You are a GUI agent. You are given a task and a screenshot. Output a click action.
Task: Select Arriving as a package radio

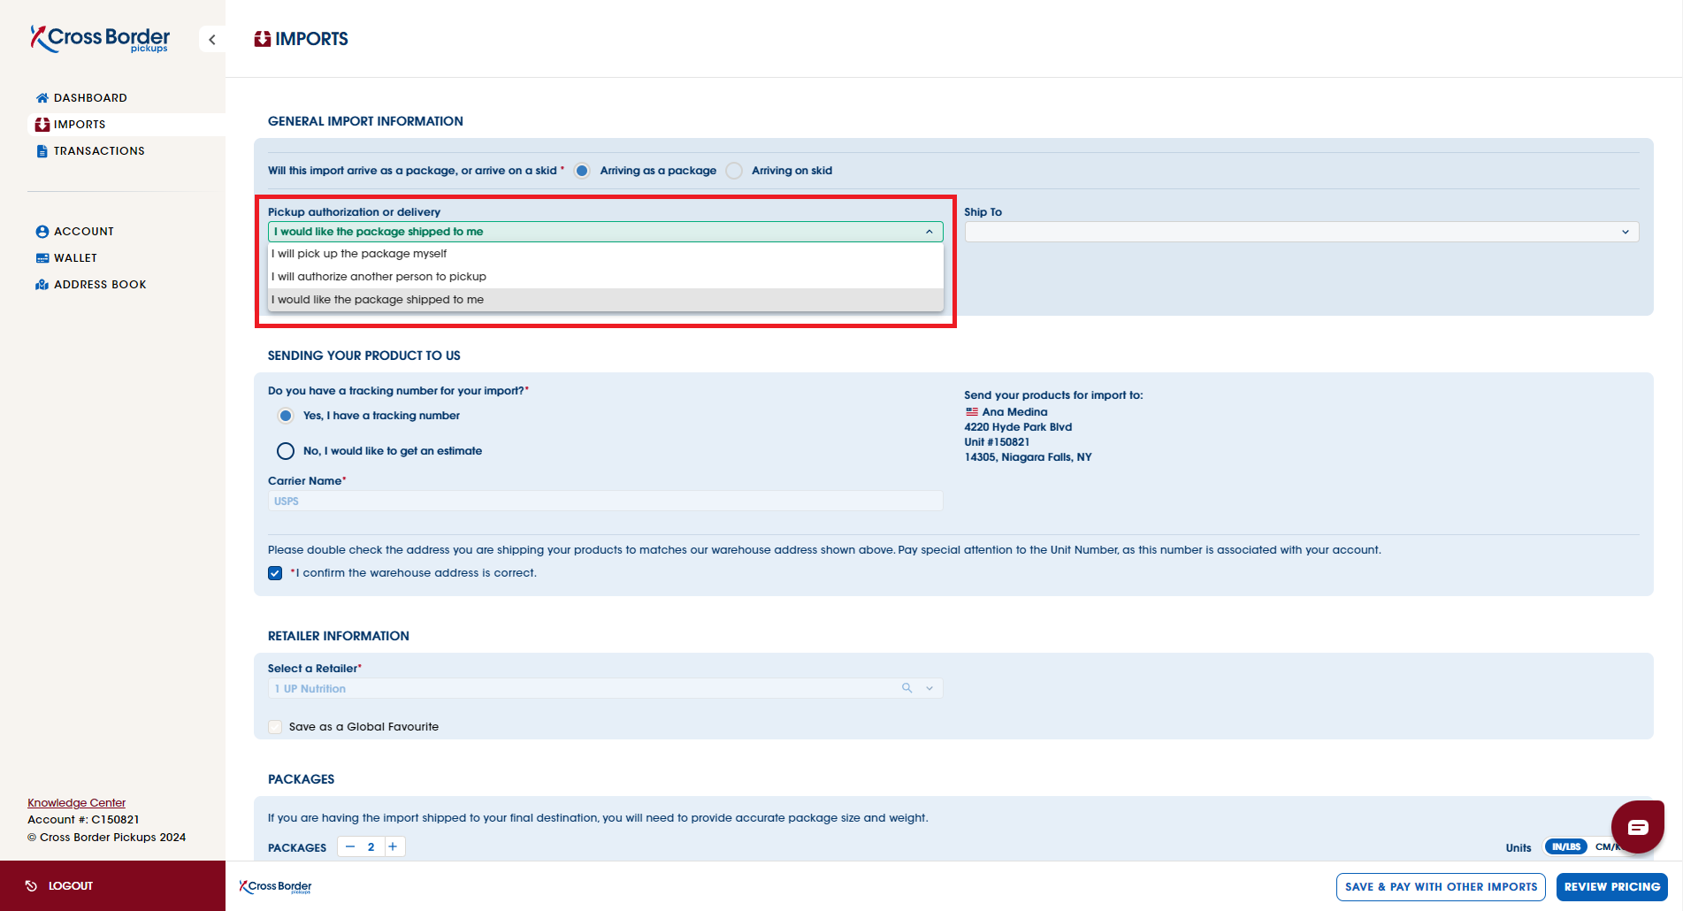(x=582, y=171)
